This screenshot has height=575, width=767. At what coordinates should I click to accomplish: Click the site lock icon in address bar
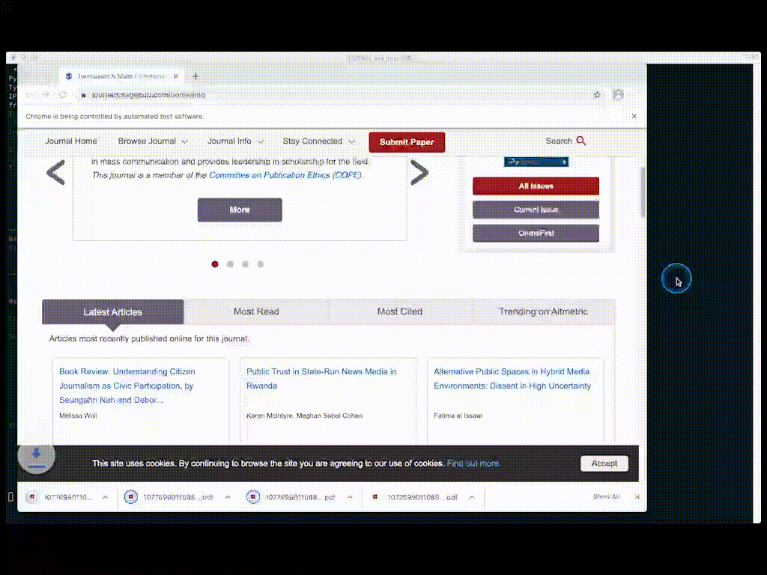83,95
